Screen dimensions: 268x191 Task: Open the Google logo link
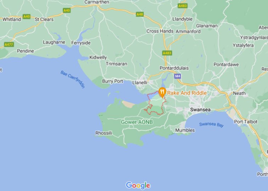click(138, 185)
